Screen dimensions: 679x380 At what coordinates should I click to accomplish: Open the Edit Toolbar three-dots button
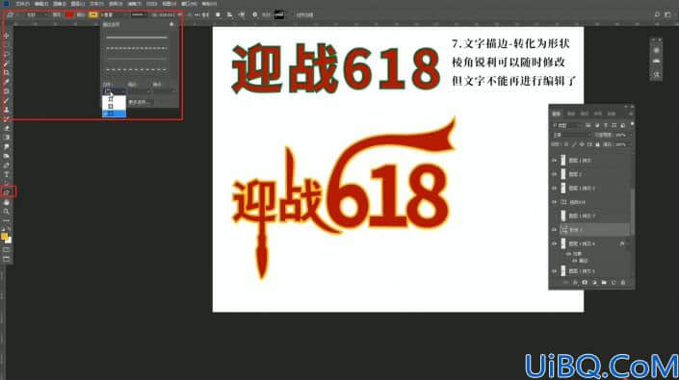pos(6,220)
